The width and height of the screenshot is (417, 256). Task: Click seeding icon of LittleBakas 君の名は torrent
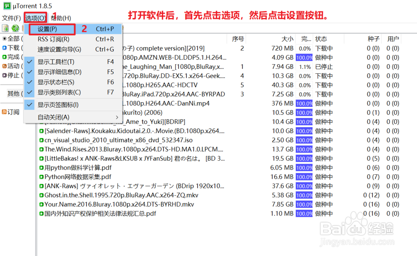[x=41, y=159]
